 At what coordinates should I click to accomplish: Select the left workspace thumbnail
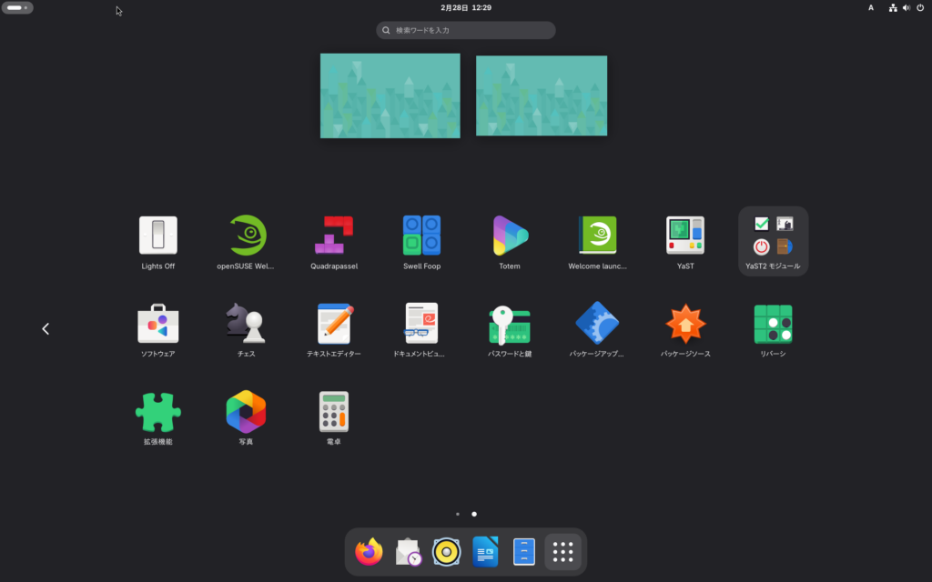click(x=390, y=95)
